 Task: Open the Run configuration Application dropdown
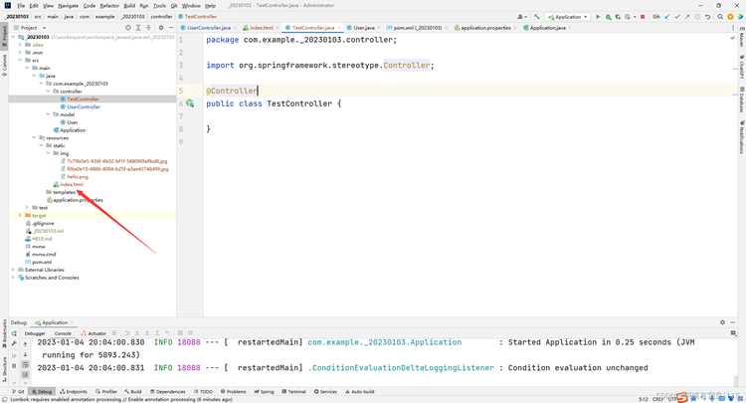568,17
